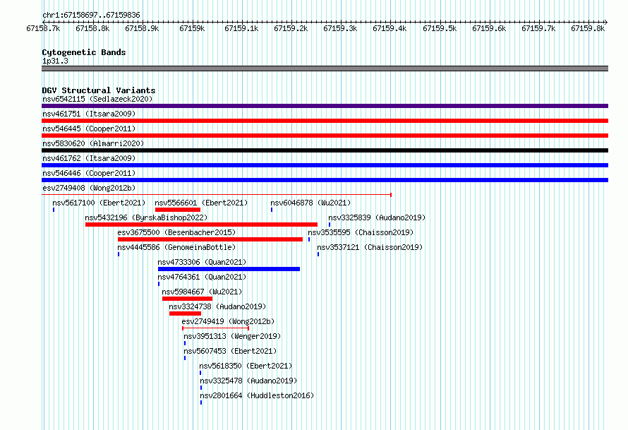
Task: Click the red nsv5432196 variant bar
Action: (202, 225)
